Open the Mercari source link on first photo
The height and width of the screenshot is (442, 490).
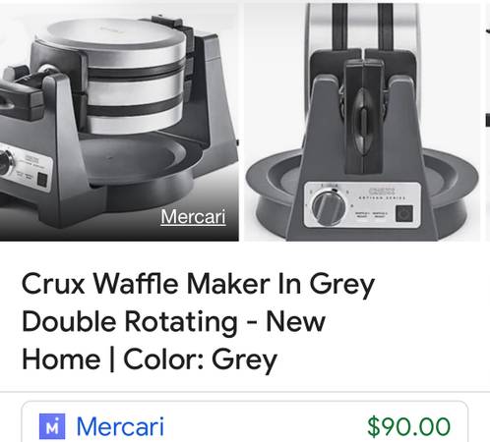[193, 217]
